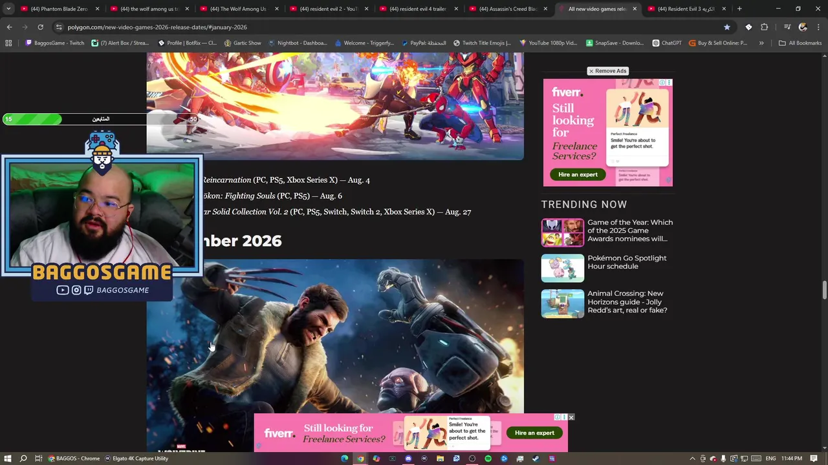Open Animal Crossing Jolly Redd's art guide
This screenshot has height=465, width=828.
pos(627,302)
